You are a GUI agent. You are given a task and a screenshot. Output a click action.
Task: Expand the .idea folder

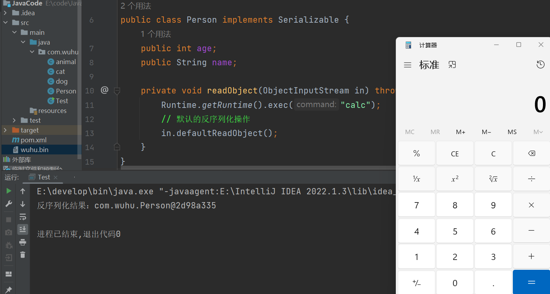tap(5, 13)
